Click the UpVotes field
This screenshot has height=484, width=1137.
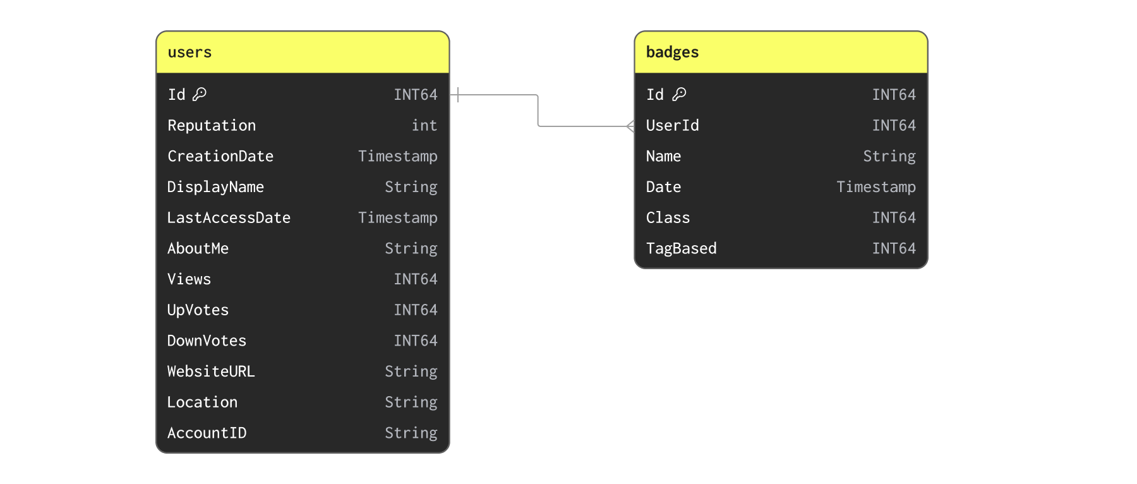[198, 310]
